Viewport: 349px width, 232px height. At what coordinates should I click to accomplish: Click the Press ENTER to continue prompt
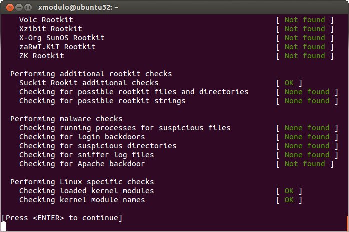(x=62, y=218)
